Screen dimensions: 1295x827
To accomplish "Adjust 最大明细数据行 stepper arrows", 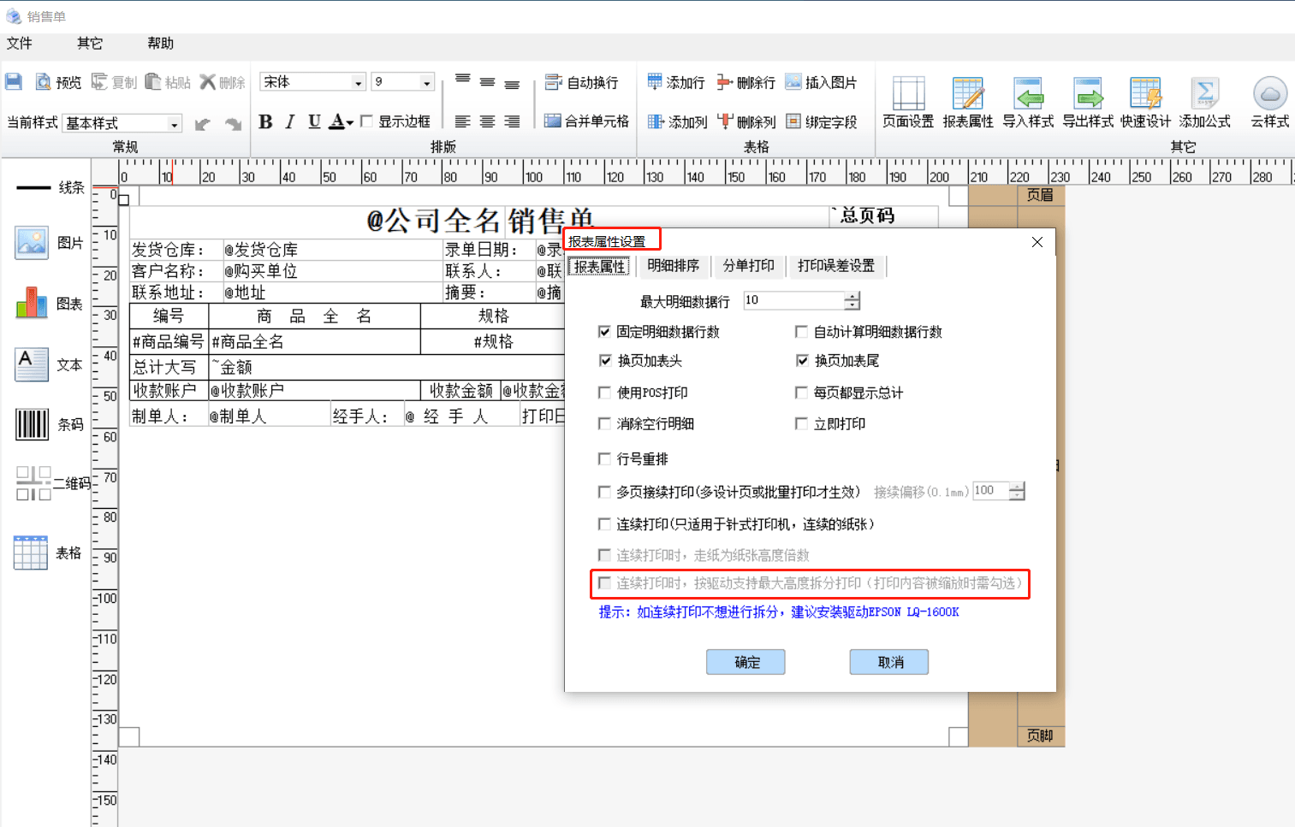I will pos(852,300).
